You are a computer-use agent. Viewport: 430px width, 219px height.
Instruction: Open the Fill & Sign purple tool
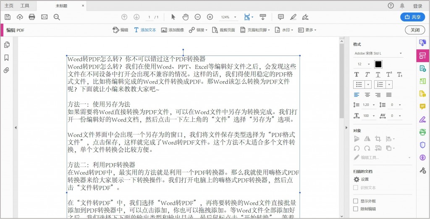coord(423,119)
